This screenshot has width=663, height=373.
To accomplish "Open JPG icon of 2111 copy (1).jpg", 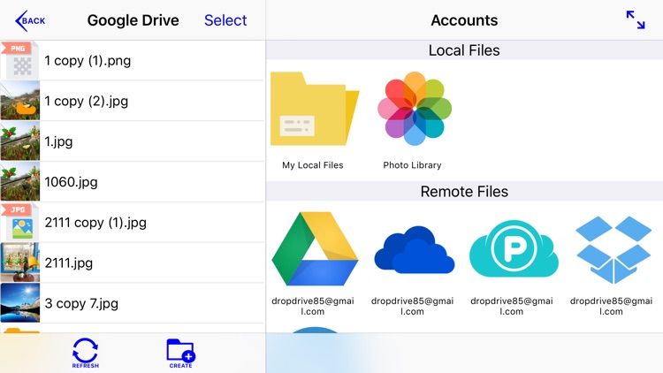I will tap(19, 223).
